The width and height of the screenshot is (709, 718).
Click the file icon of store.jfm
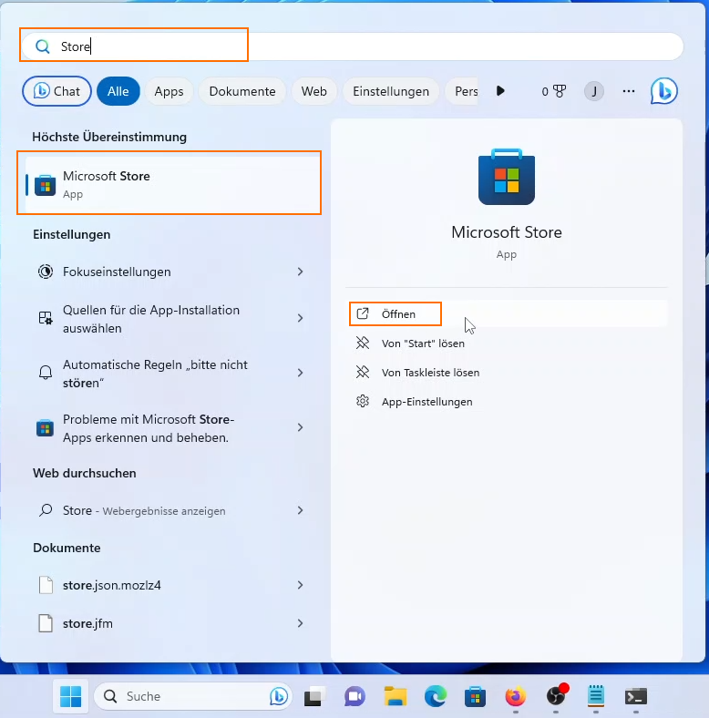(46, 623)
